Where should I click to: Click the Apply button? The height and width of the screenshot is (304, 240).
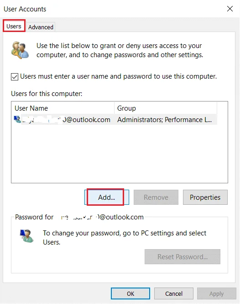(217, 293)
